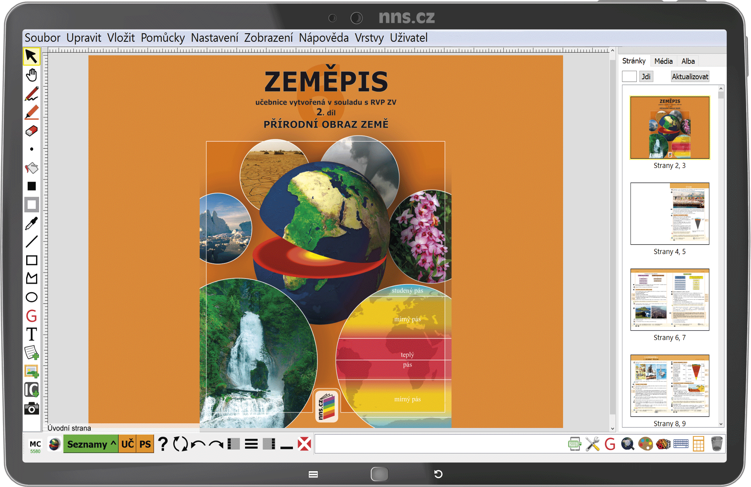Toggle the right side panel icon
The image size is (751, 487).
(x=269, y=444)
